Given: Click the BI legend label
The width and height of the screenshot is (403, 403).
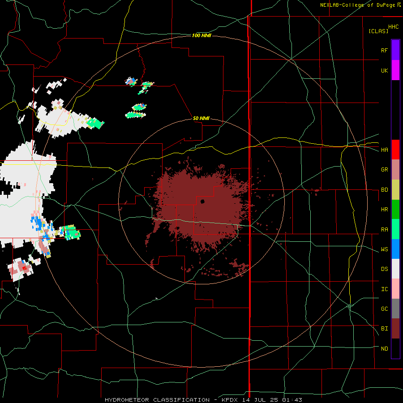Looking at the screenshot, I should [384, 329].
